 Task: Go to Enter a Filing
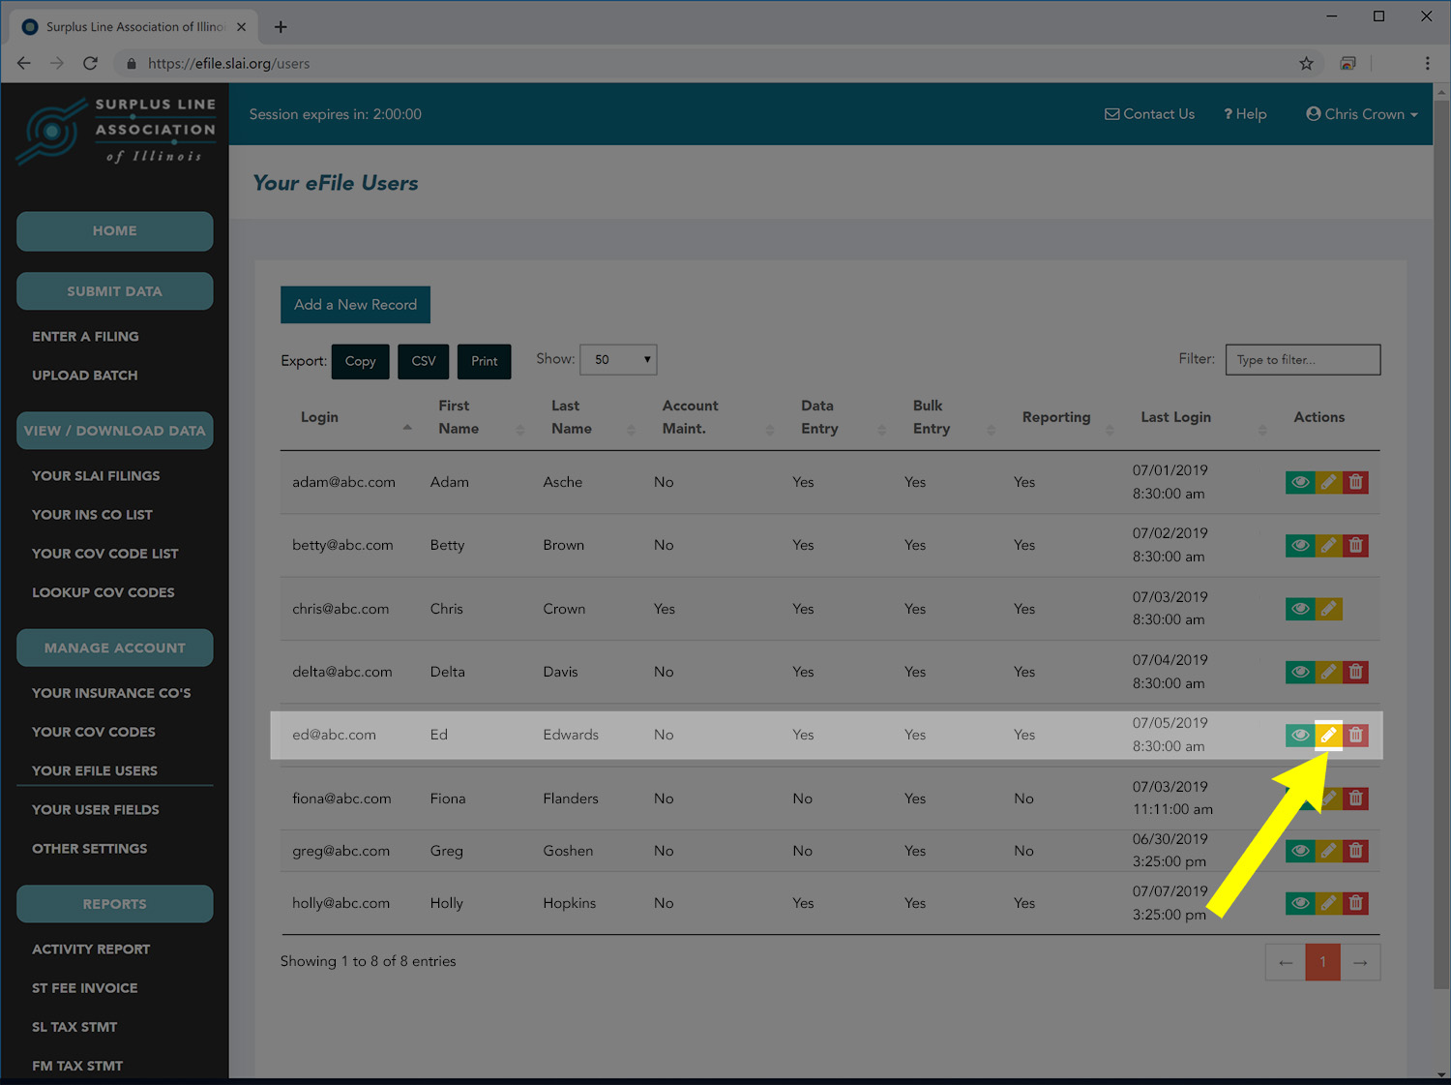(85, 337)
